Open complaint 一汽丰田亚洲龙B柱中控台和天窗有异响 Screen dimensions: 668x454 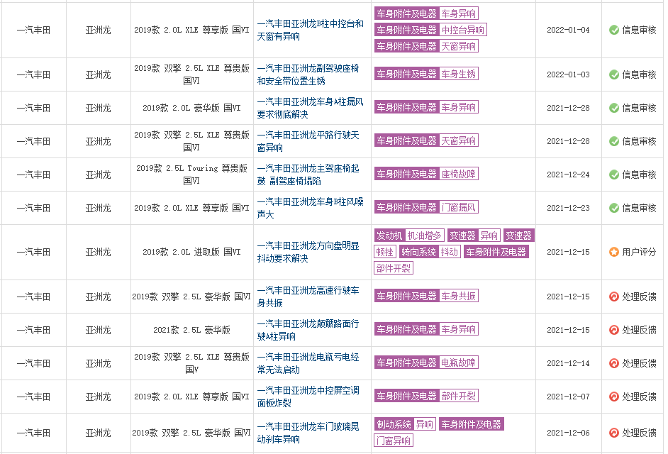[310, 30]
